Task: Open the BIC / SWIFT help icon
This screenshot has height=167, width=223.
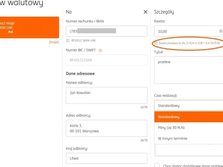Action: (x=100, y=50)
